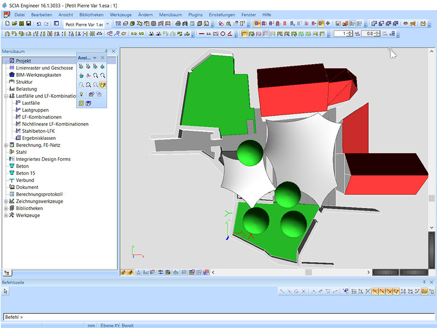Image resolution: width=437 pixels, height=328 pixels.
Task: Click the Save file toolbar icon
Action: click(29, 24)
